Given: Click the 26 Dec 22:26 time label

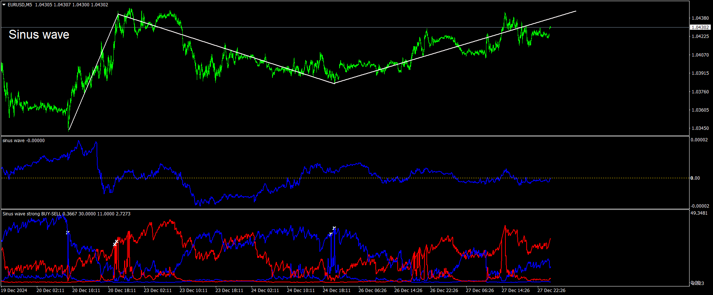Looking at the screenshot, I should click(444, 291).
